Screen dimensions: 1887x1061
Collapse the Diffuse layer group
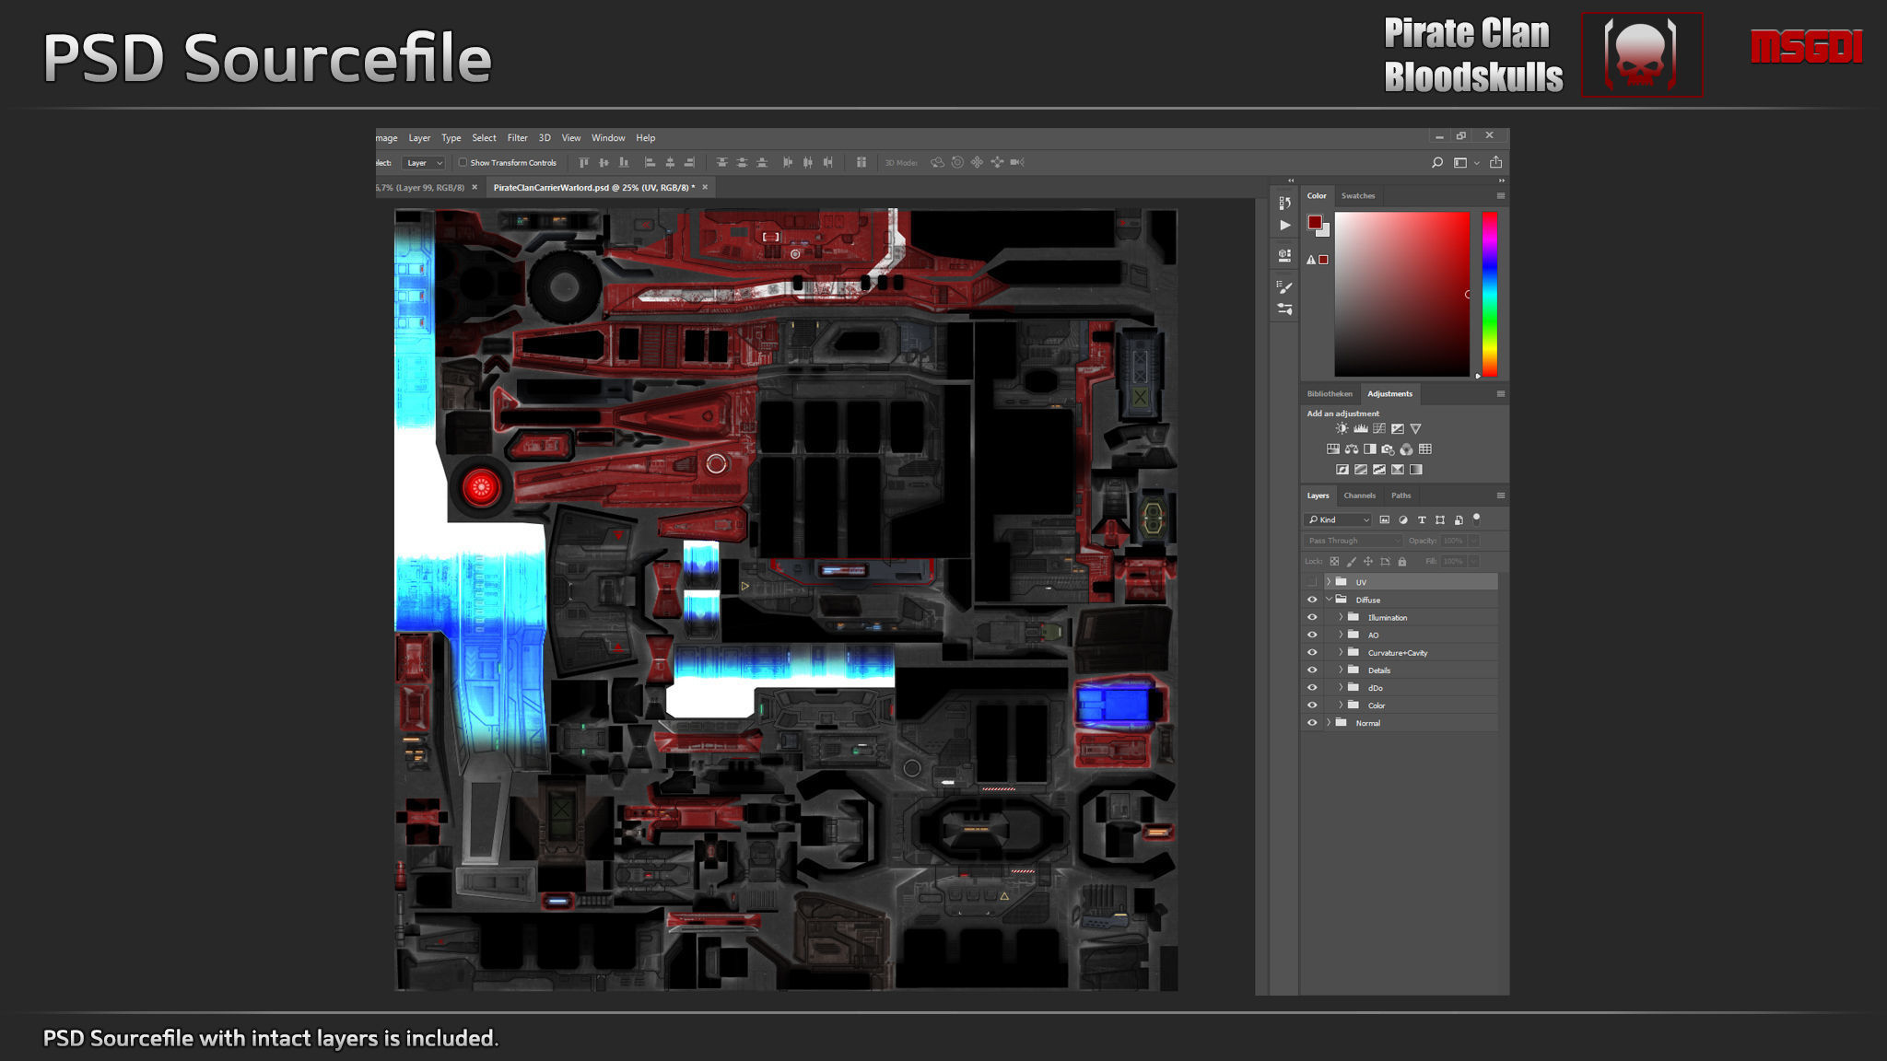pyautogui.click(x=1329, y=600)
